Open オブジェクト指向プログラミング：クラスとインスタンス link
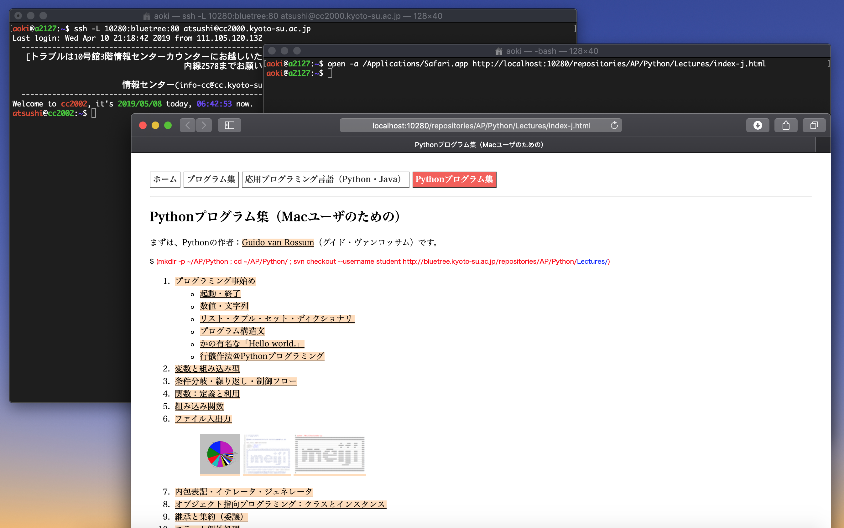The image size is (844, 528). [x=280, y=504]
